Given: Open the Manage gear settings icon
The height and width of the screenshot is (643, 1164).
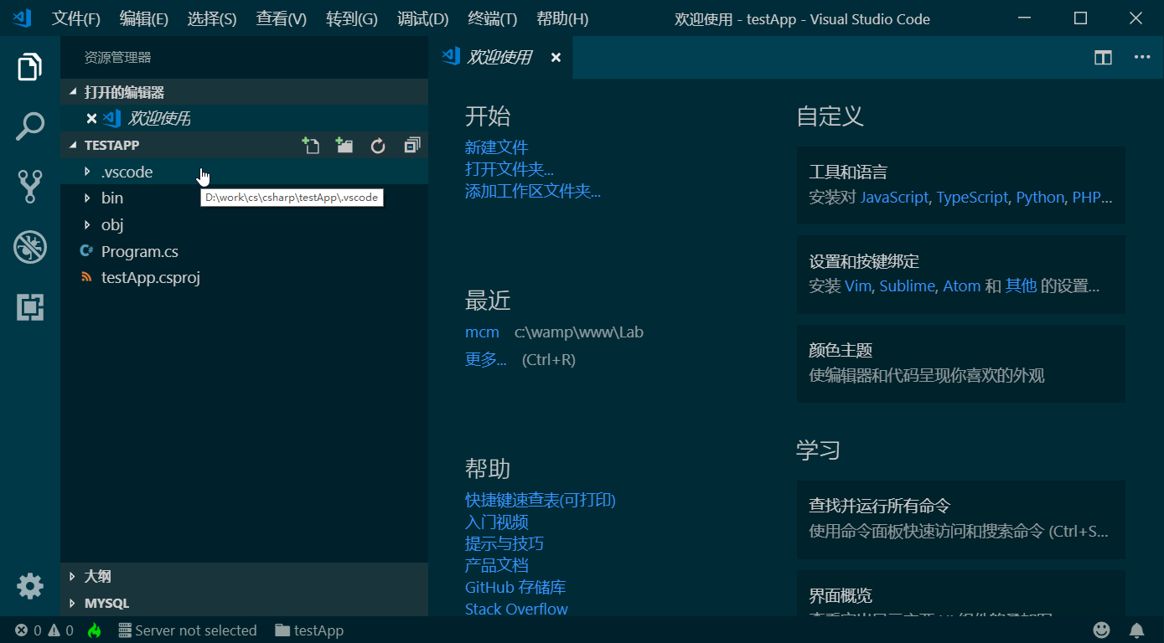Looking at the screenshot, I should coord(30,585).
